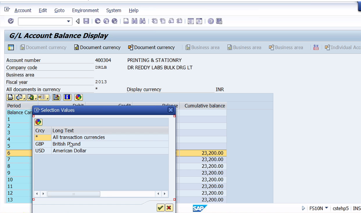Open the Edit menu
Viewport: 361px width, 213px height.
pos(43,10)
